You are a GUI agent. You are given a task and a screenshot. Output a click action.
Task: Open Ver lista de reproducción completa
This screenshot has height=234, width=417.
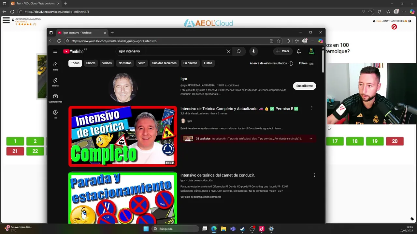tap(201, 197)
